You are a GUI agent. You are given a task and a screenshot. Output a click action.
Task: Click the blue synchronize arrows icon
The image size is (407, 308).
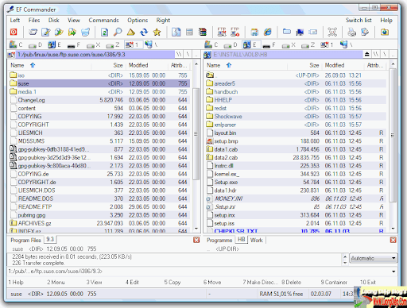pyautogui.click(x=144, y=32)
